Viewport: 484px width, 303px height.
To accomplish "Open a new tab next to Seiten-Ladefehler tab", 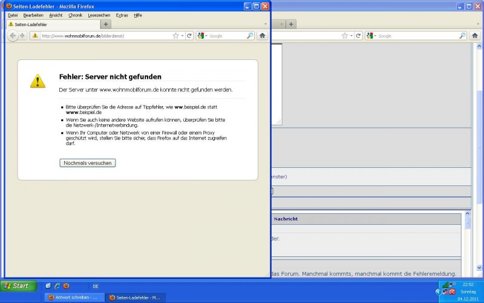I will point(106,24).
